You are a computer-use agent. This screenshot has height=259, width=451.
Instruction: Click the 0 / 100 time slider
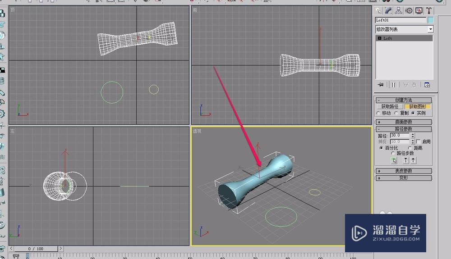click(x=36, y=249)
